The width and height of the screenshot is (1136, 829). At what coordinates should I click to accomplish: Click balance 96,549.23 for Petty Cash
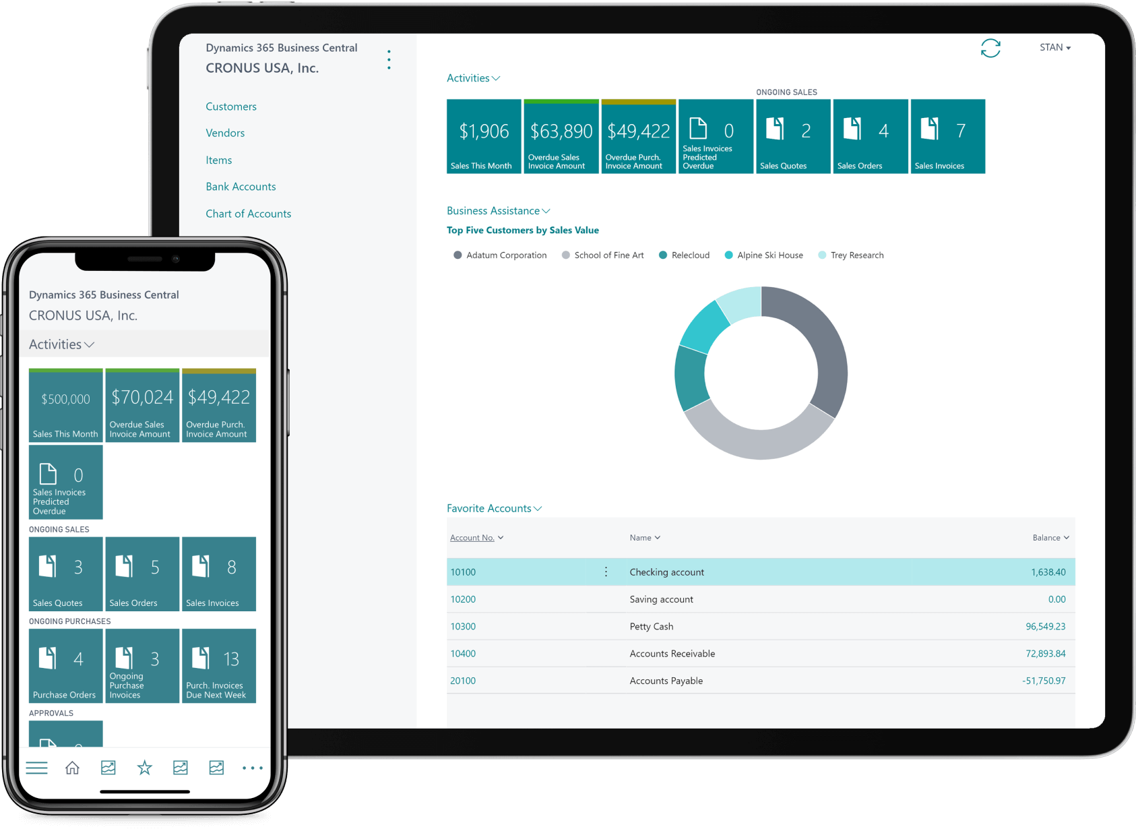[1046, 626]
